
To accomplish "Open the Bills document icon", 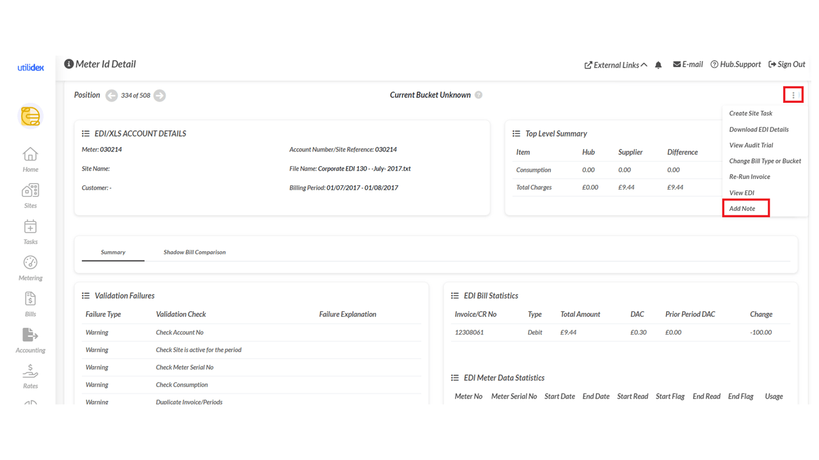I will point(30,299).
